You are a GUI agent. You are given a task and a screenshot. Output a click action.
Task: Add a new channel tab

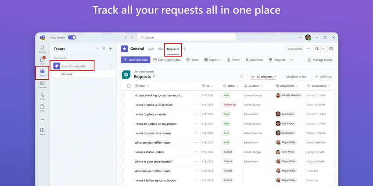[x=184, y=49]
